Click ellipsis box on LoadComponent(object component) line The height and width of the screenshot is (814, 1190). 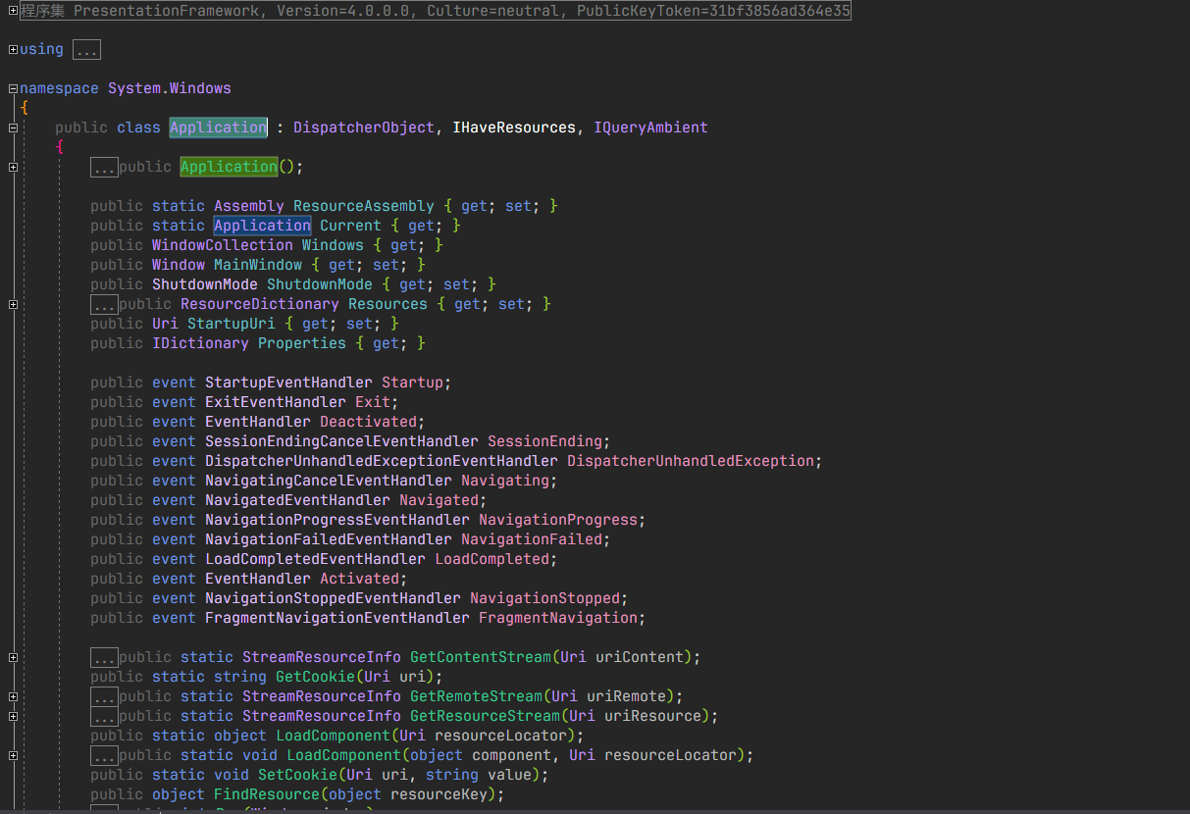pos(104,755)
